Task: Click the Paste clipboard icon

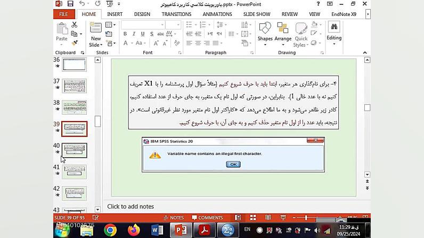Action: (62, 29)
